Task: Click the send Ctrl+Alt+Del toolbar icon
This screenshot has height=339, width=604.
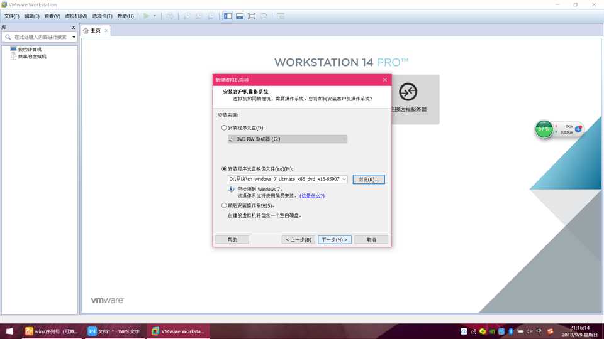Action: [x=170, y=16]
